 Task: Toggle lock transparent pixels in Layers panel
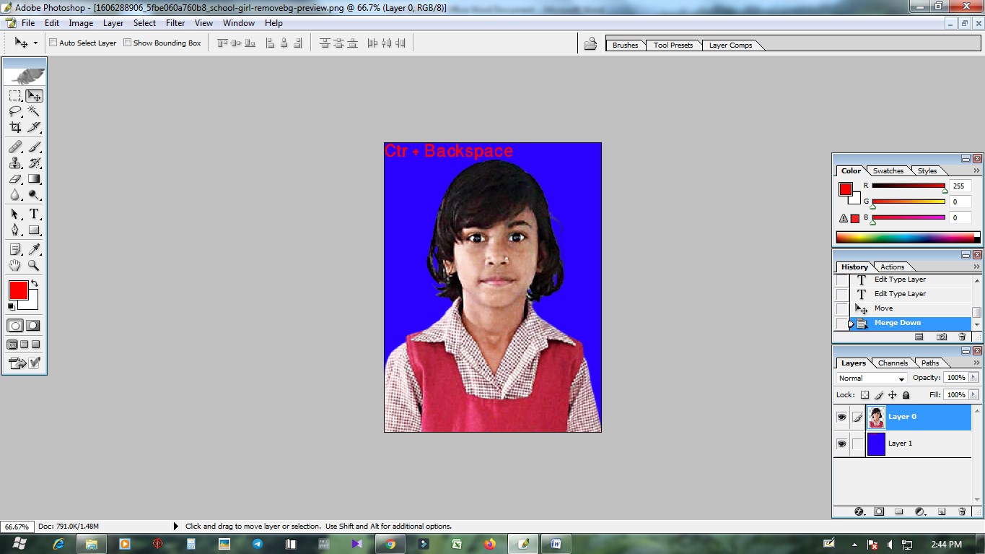[864, 395]
